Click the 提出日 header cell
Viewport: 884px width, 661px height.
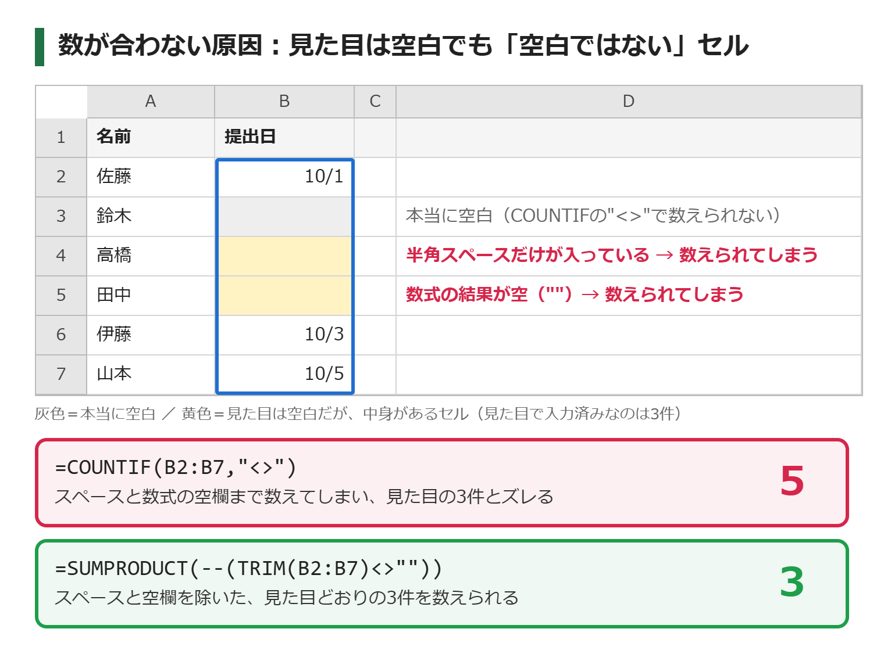(284, 138)
